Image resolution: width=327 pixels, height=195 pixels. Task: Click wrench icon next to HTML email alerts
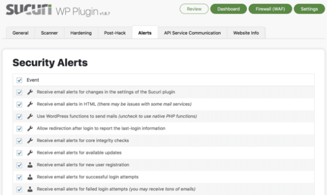point(30,104)
